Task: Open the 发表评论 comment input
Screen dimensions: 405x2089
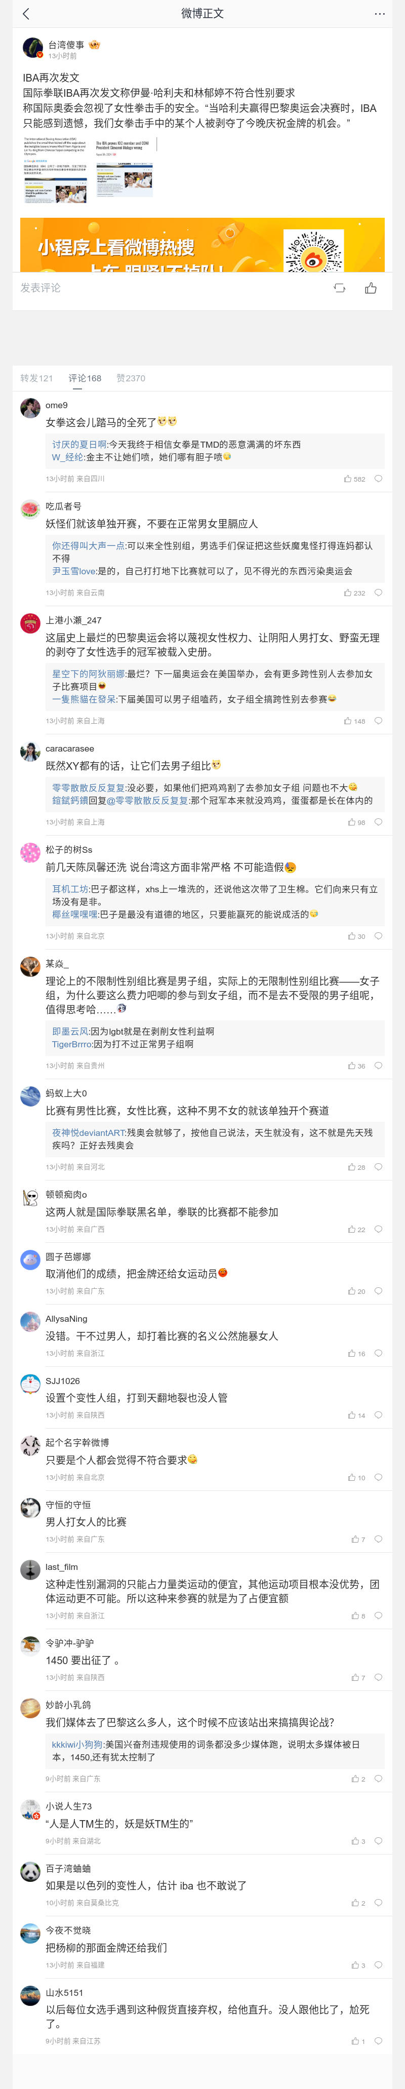Action: 40,288
